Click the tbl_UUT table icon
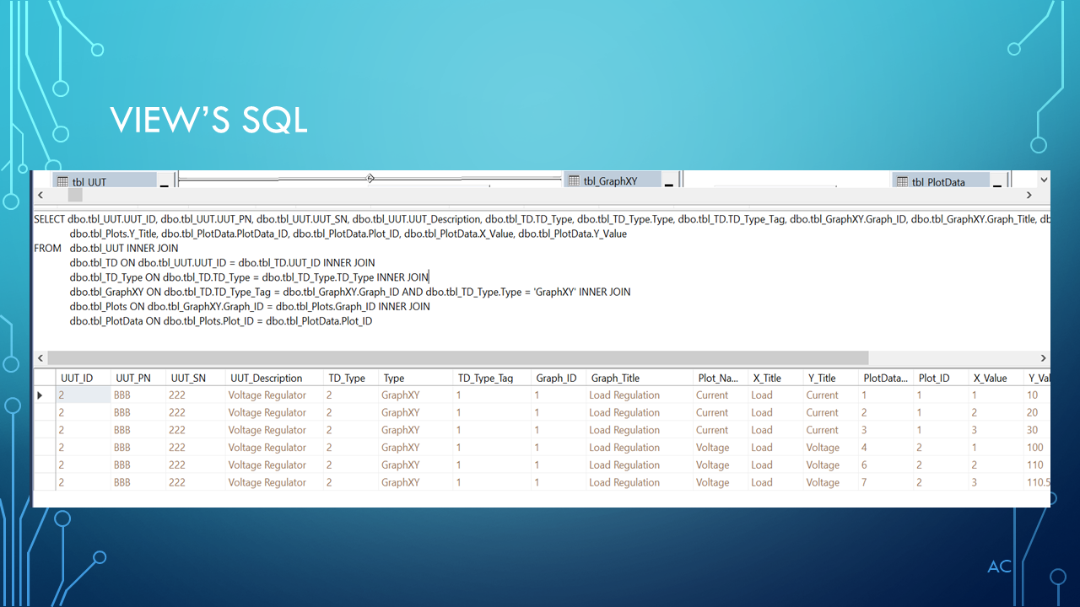 click(x=62, y=180)
